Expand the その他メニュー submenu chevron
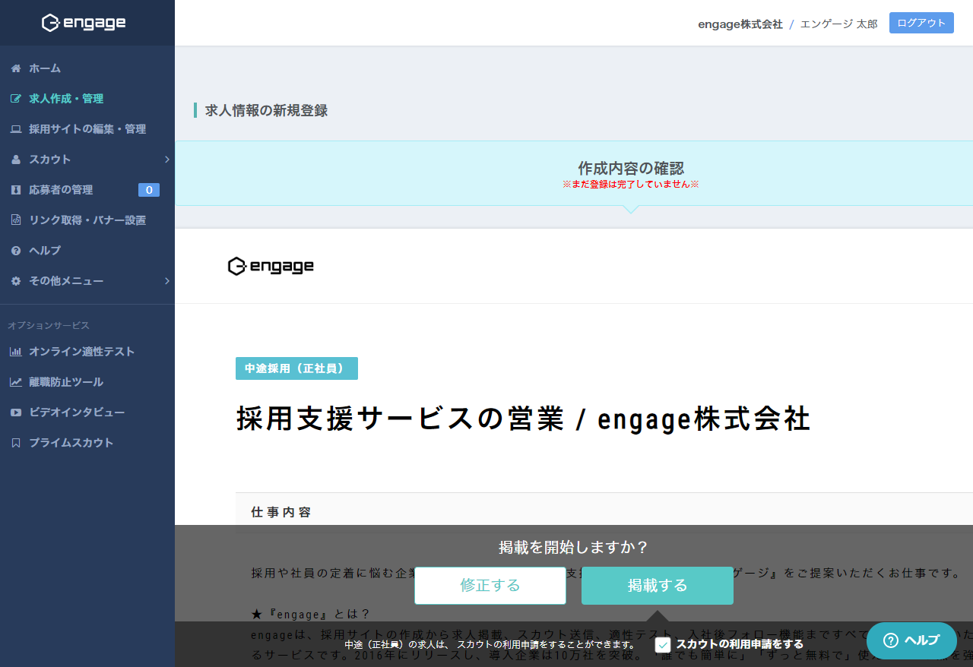973x667 pixels. [x=166, y=281]
